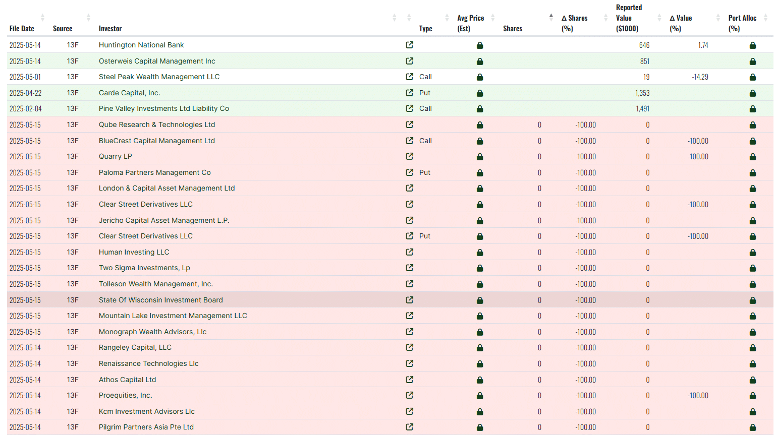Open external link icon in Quarry LP row
Image resolution: width=776 pixels, height=435 pixels.
pyautogui.click(x=410, y=156)
